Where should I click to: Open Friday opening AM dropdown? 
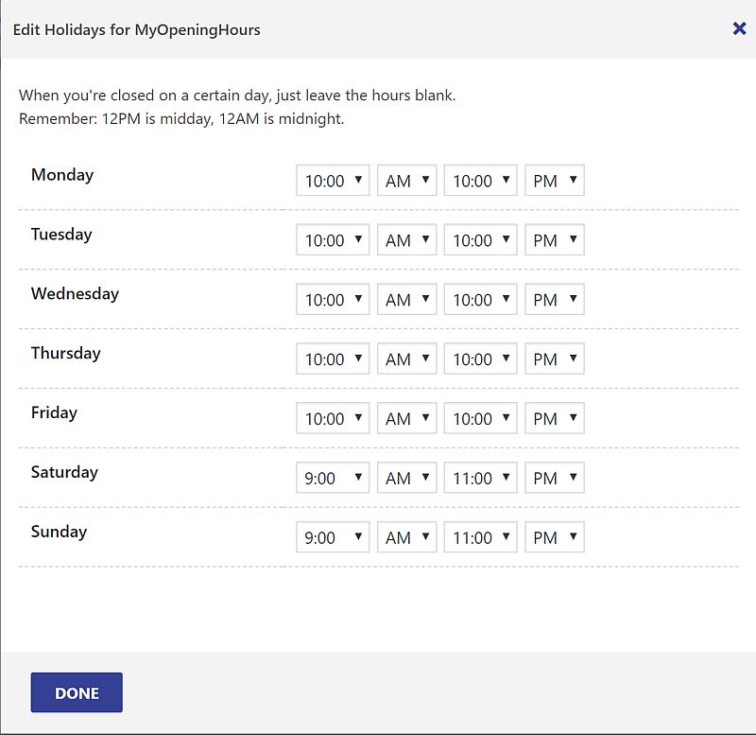(407, 418)
